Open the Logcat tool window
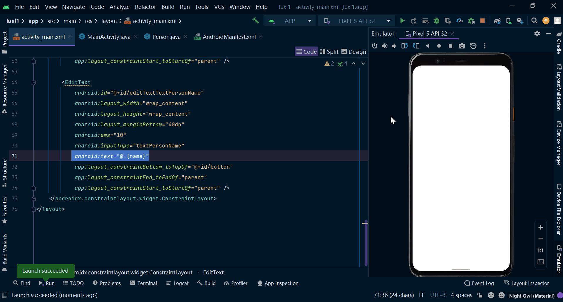This screenshot has width=563, height=302. coord(177,283)
